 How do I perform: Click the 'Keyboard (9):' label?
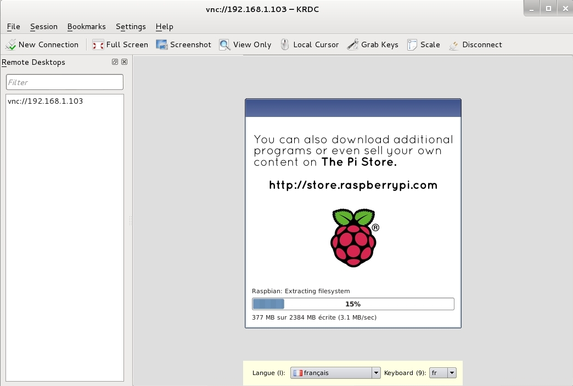coord(405,373)
